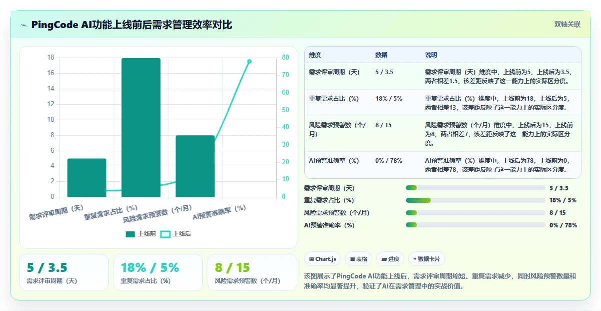The image size is (601, 311).
Task: Click the line data point at 78
Action: pyautogui.click(x=249, y=62)
